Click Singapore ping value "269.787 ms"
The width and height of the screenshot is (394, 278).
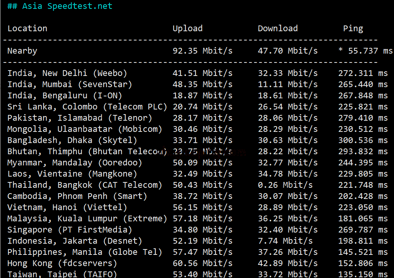pos(363,230)
